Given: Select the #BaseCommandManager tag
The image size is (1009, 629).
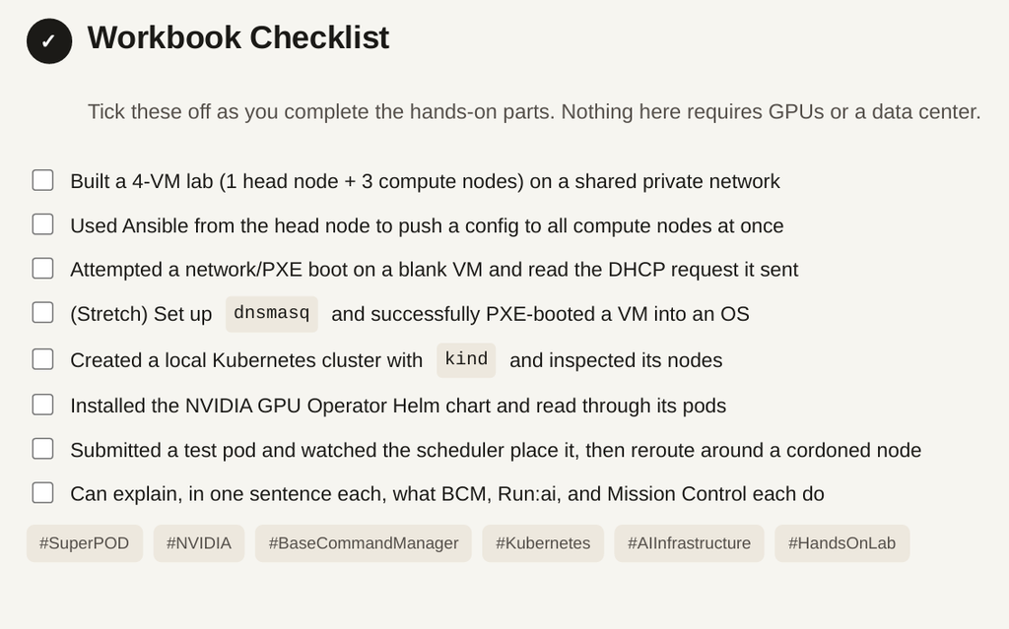Looking at the screenshot, I should [x=364, y=543].
